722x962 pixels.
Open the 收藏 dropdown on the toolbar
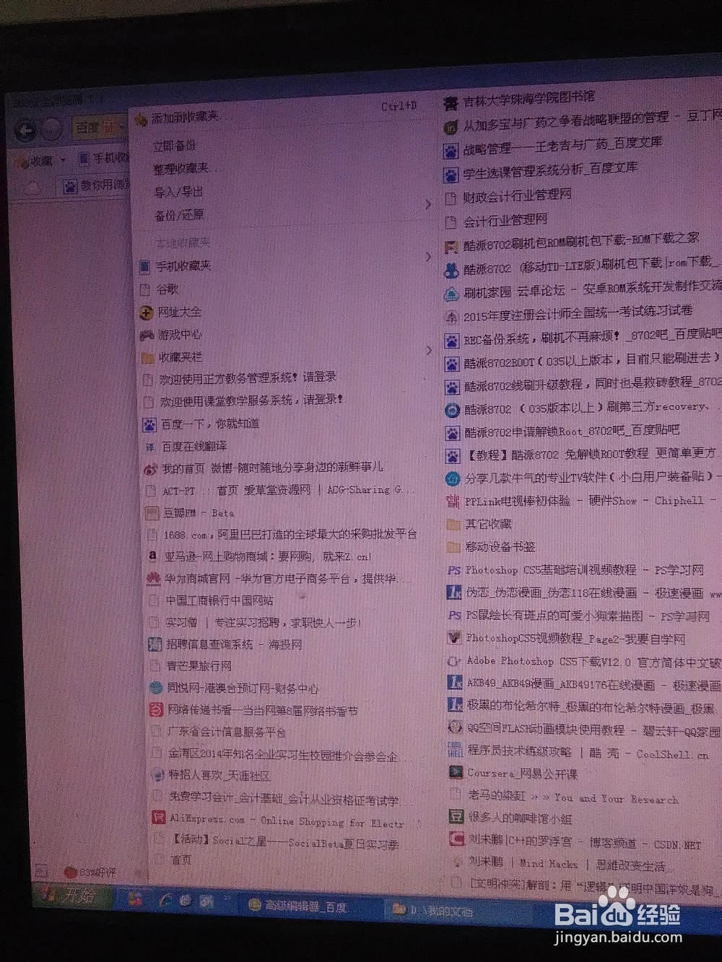pyautogui.click(x=42, y=160)
